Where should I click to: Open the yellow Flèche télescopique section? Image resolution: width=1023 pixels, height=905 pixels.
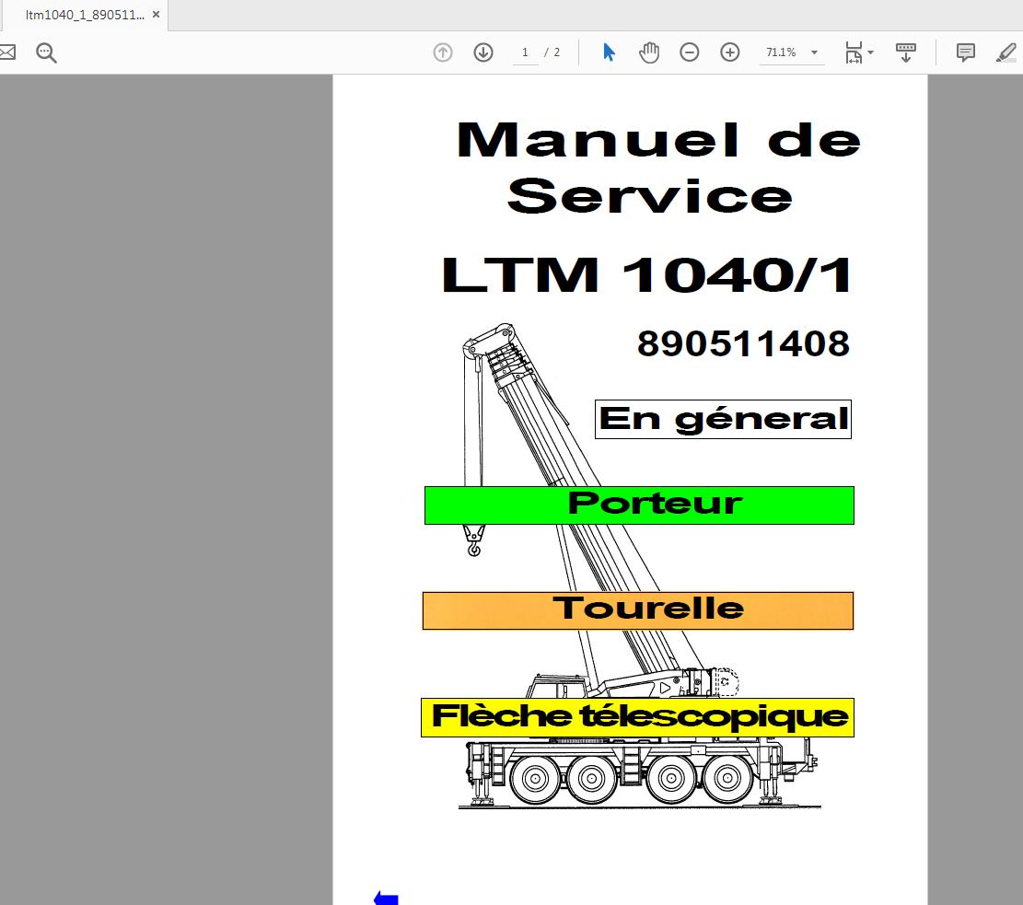point(637,718)
